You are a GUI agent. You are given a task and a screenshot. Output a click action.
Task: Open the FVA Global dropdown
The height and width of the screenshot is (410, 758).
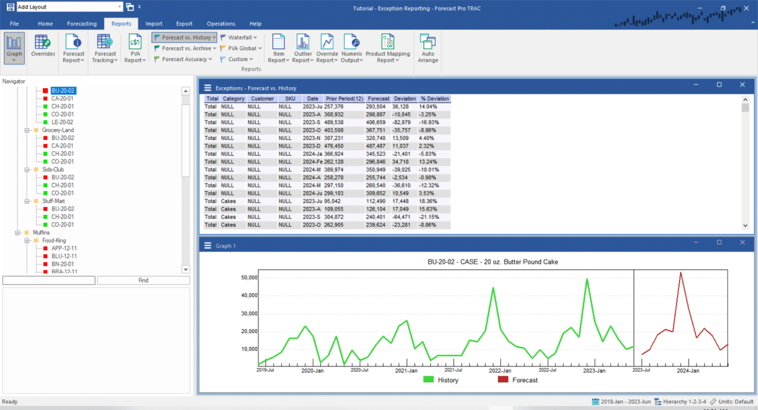click(x=241, y=48)
